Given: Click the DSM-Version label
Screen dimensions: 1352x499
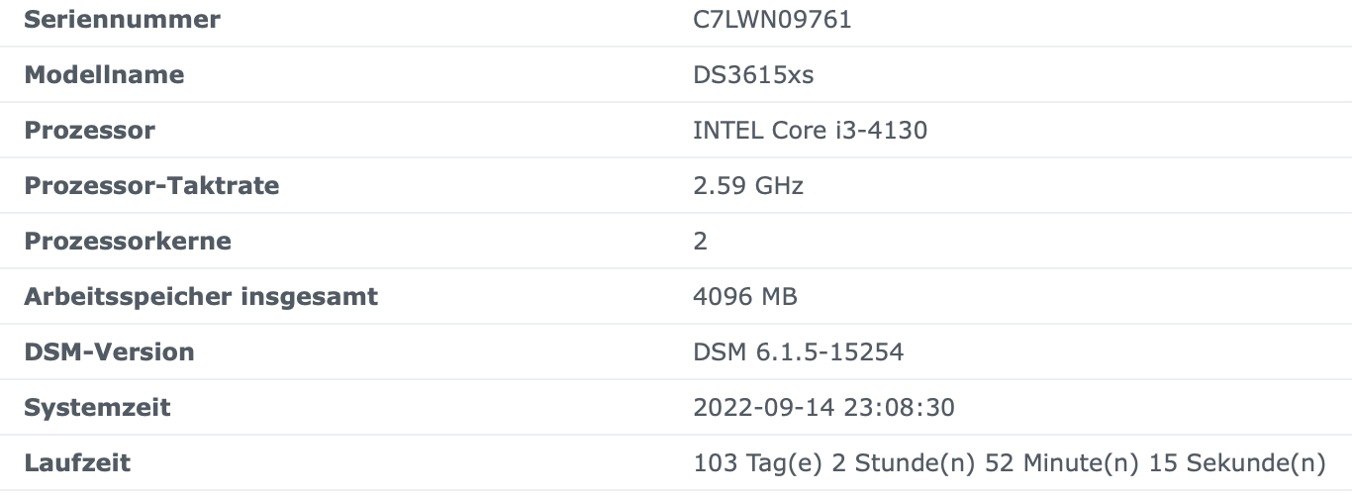Looking at the screenshot, I should point(109,351).
